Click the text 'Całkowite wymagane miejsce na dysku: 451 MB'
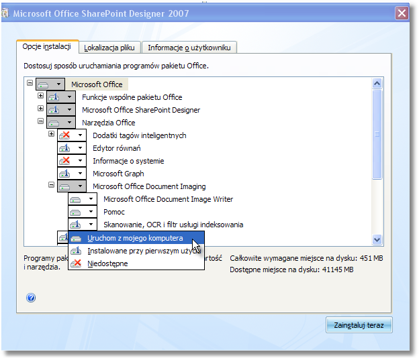The height and width of the screenshot is (360, 419). coord(306,258)
